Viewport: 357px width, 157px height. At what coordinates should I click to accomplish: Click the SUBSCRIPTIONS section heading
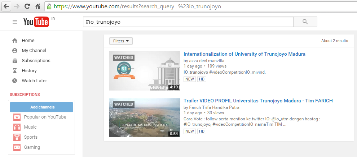[25, 94]
